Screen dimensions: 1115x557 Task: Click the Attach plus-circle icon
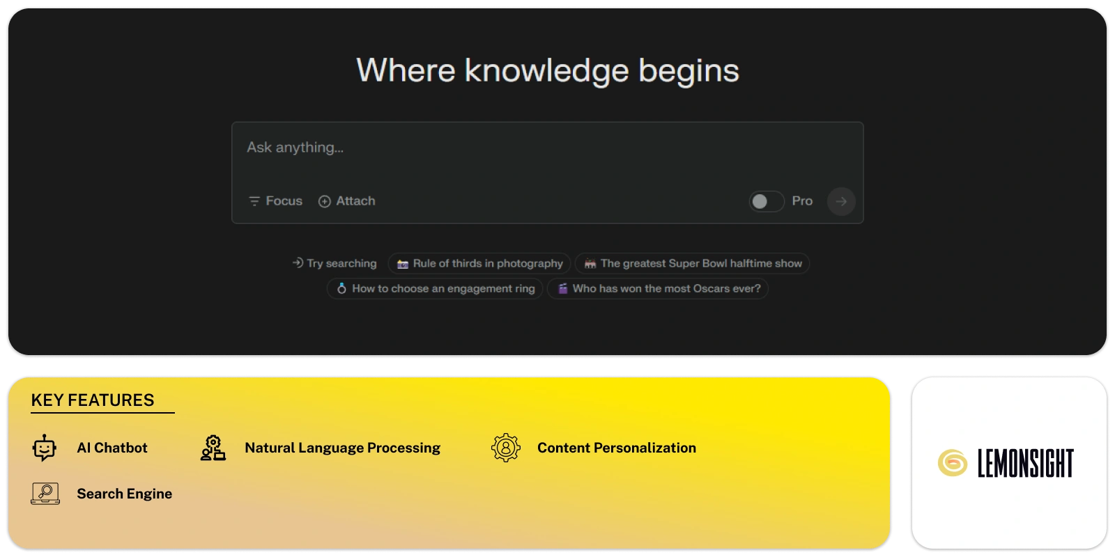point(324,201)
